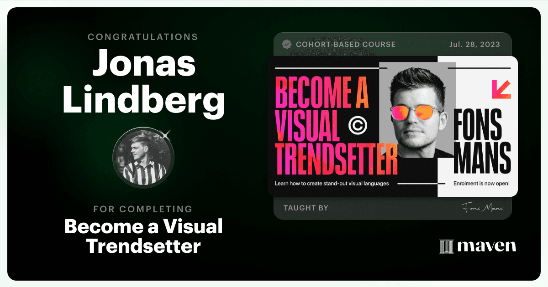Click the "Enrolment is now open!" text
This screenshot has height=287, width=548.
[481, 184]
